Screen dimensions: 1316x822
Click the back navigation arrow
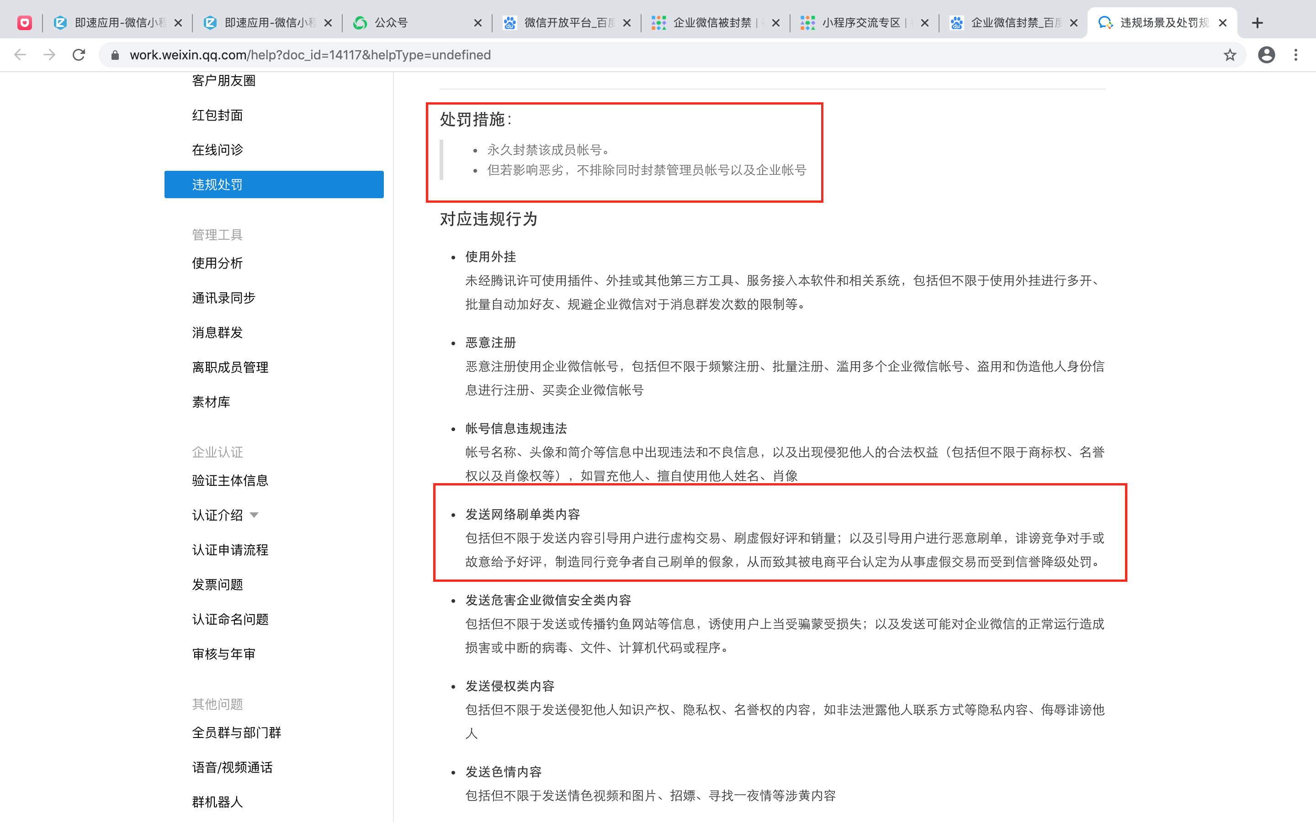(x=20, y=55)
